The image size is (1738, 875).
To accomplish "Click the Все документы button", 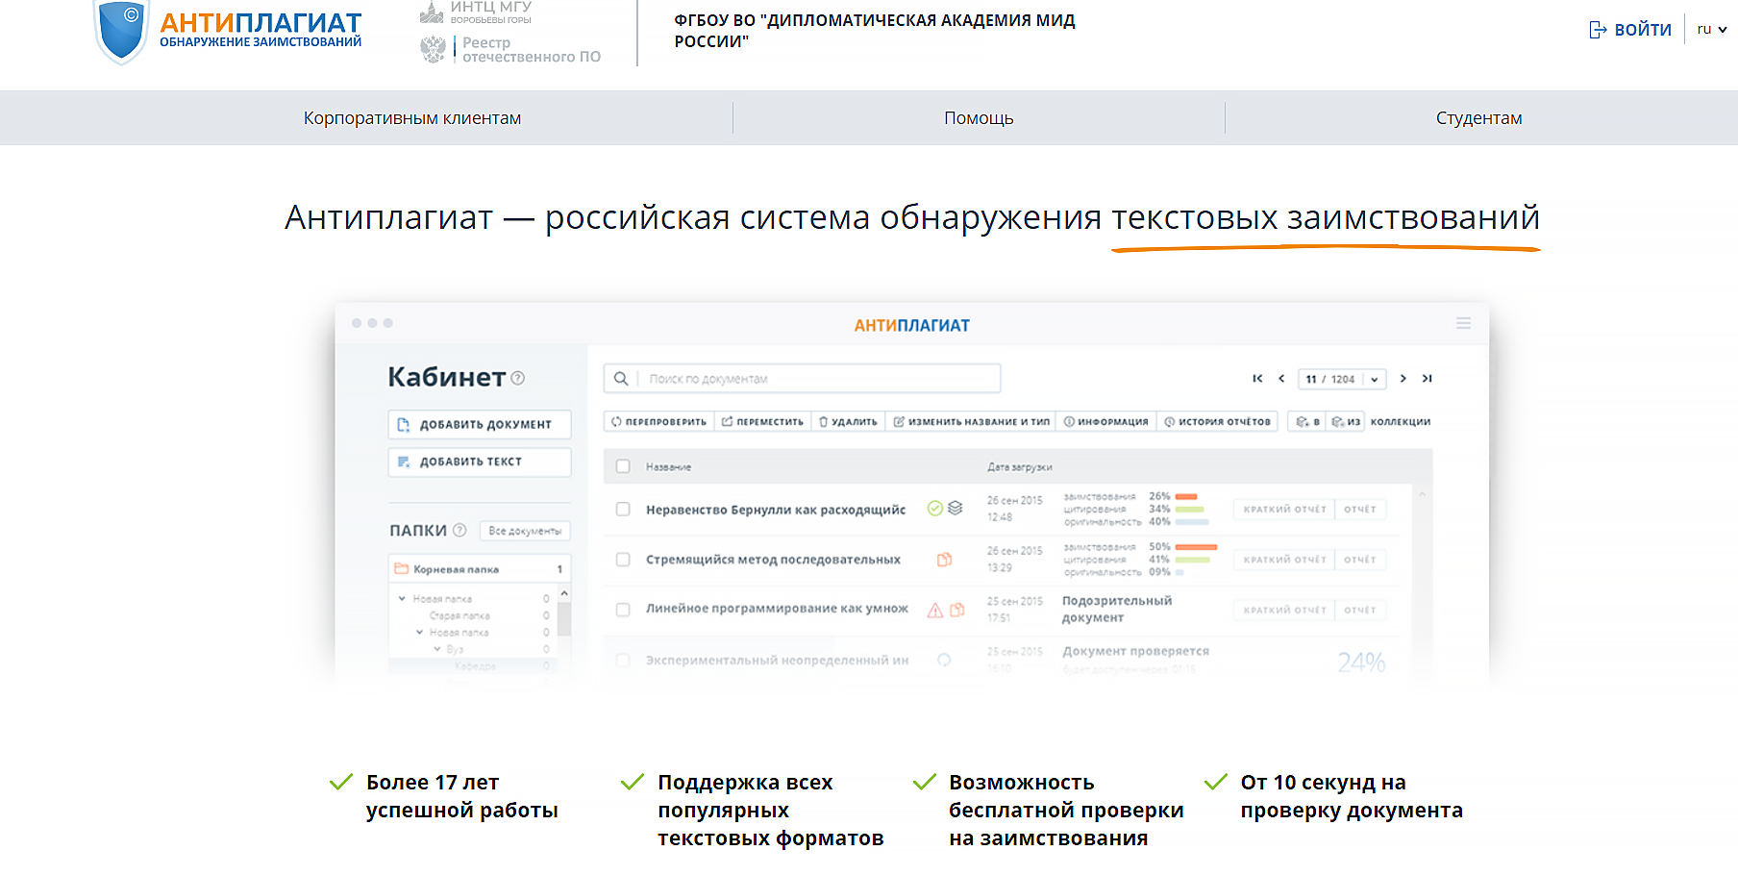I will click(525, 531).
